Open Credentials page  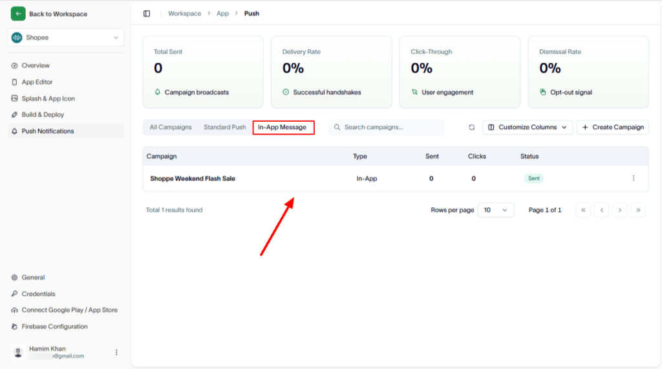[x=38, y=294]
